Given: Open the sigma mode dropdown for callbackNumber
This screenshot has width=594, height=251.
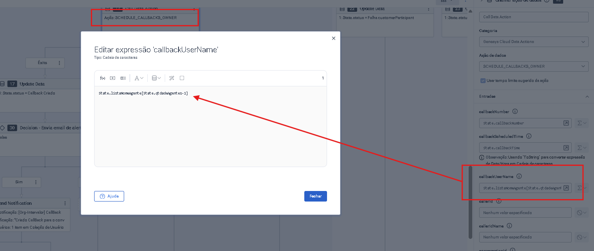Looking at the screenshot, I should (x=582, y=123).
